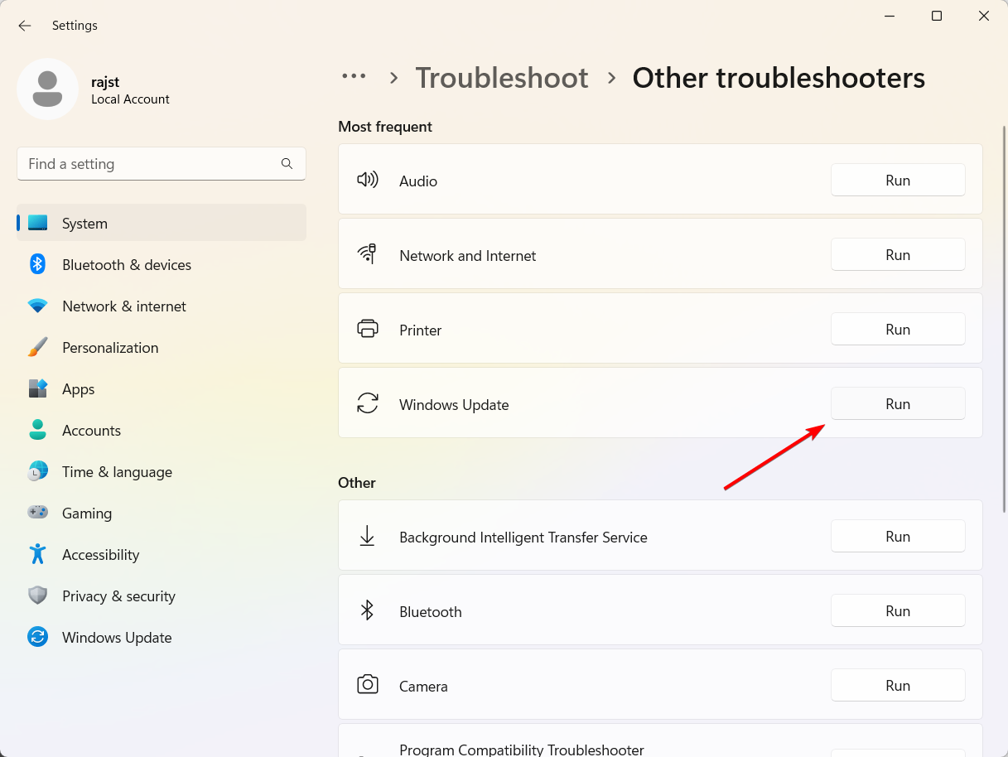Run the Camera troubleshooter

pos(898,685)
